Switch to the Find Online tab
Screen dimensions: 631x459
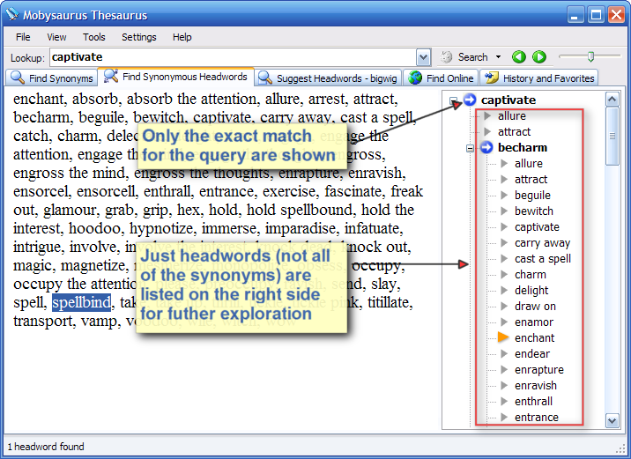(x=441, y=78)
